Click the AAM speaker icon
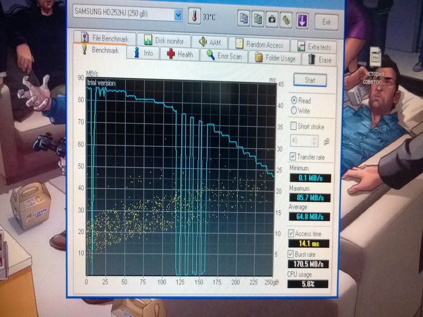The height and width of the screenshot is (317, 423). [x=203, y=42]
